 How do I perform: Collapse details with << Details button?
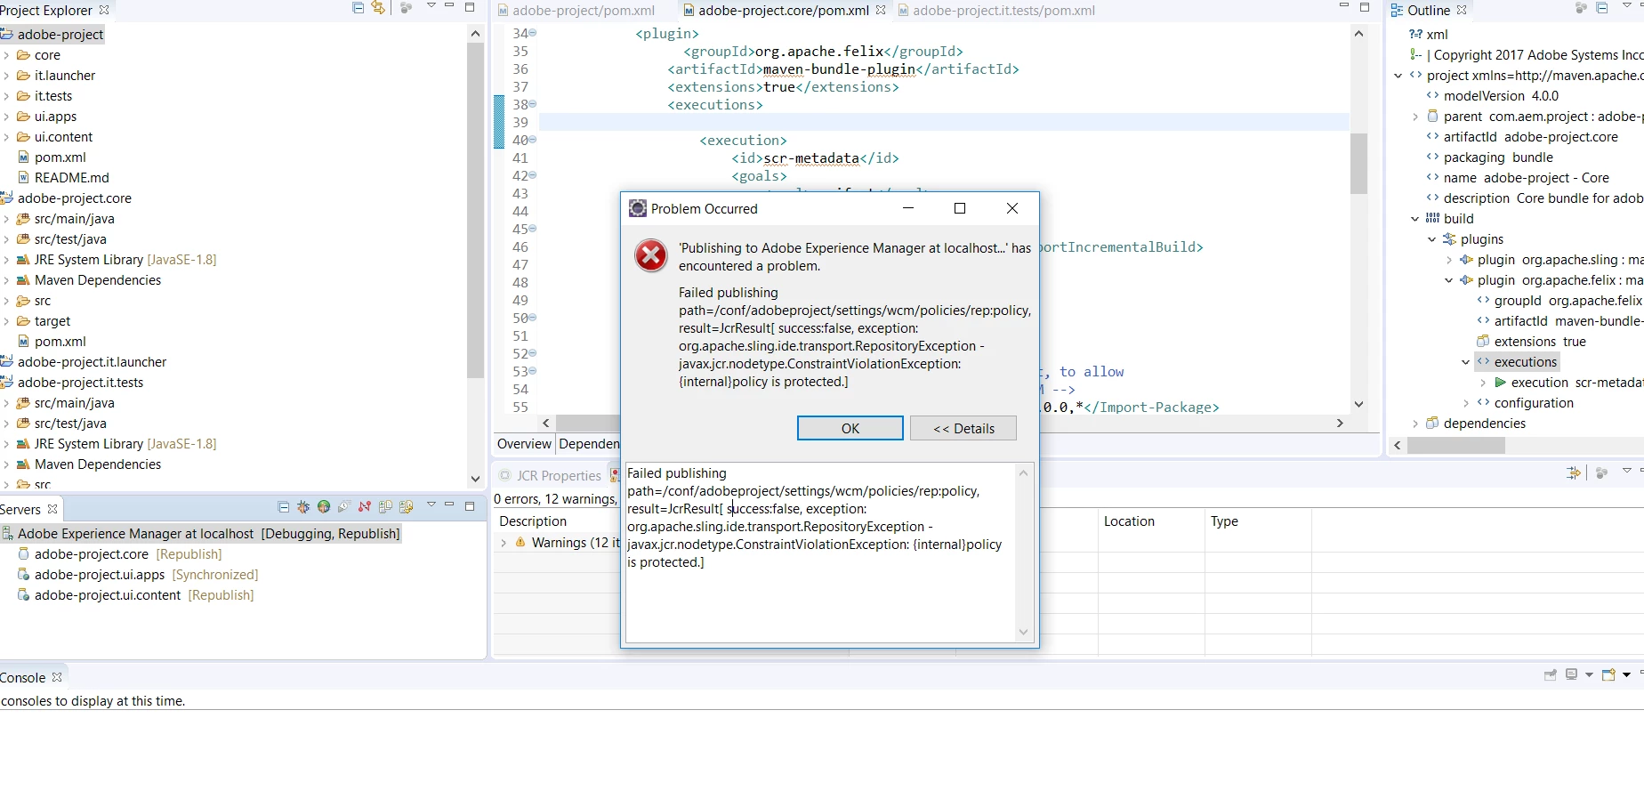963,428
